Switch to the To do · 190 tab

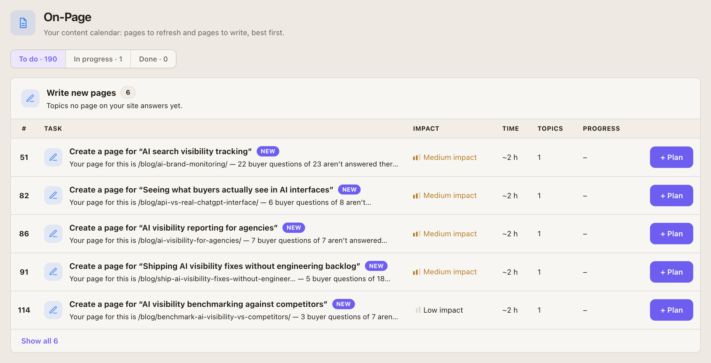pos(38,59)
